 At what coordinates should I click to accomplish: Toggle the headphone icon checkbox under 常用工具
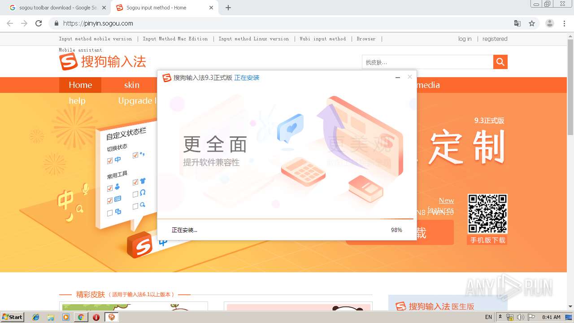pos(135,194)
